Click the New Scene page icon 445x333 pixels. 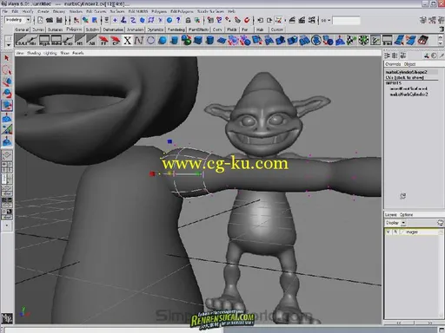pyautogui.click(x=40, y=20)
